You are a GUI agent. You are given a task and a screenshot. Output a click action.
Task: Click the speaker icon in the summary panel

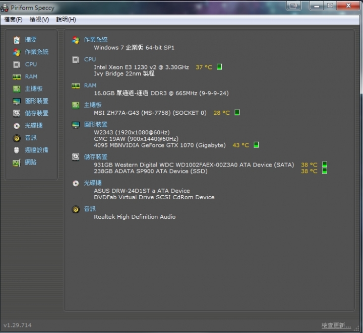(x=76, y=209)
